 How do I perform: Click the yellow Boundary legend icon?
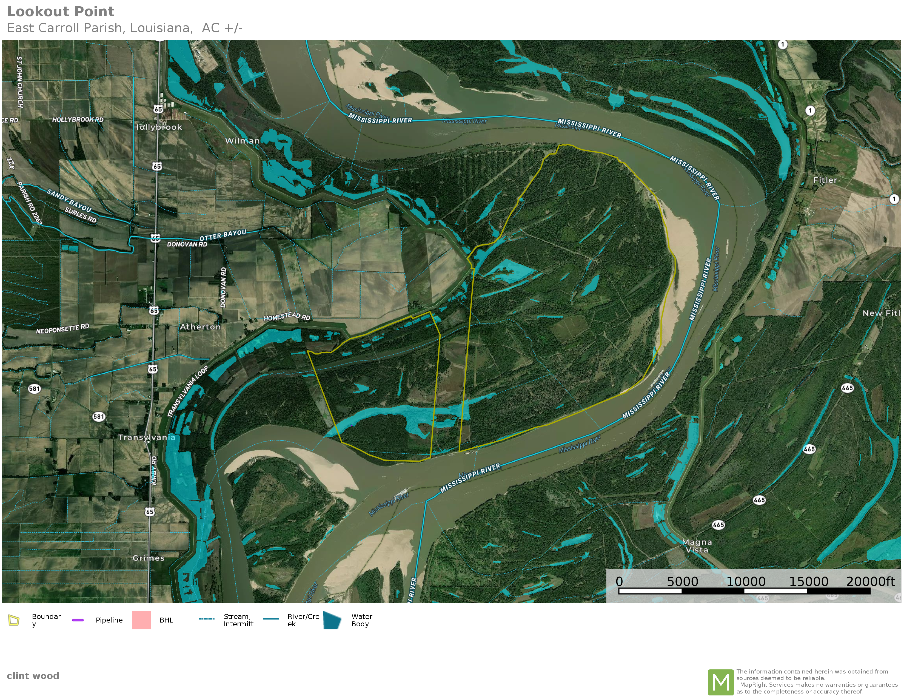[14, 620]
